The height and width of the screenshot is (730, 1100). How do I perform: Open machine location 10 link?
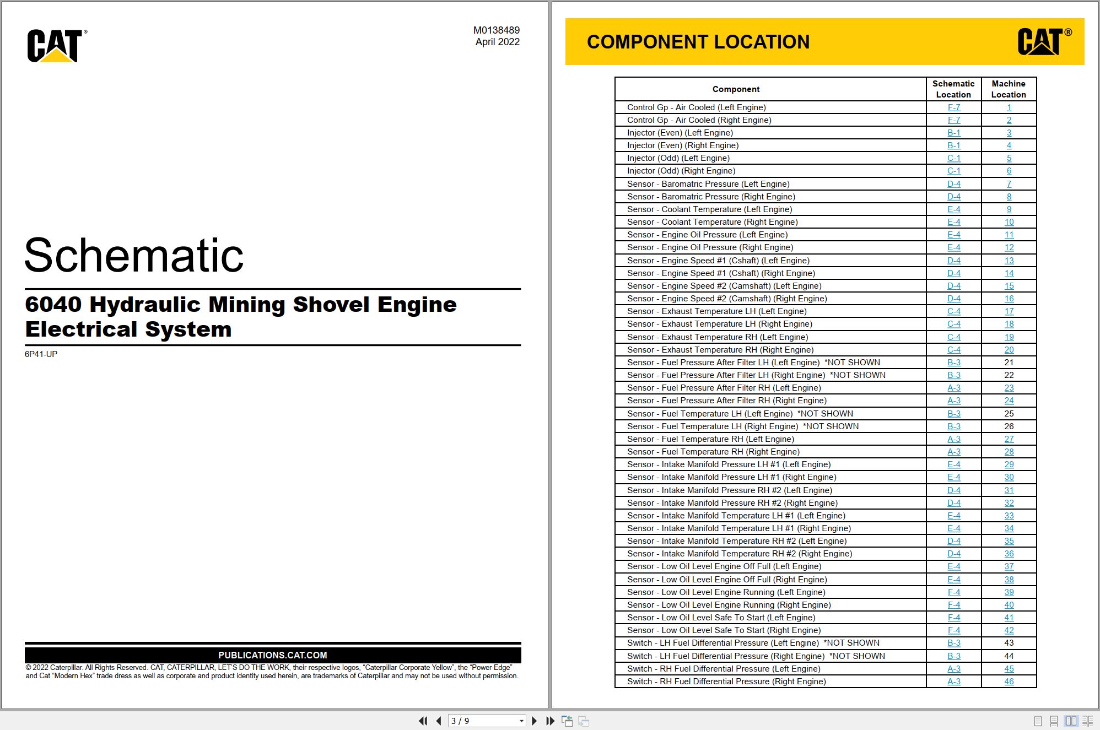coord(1009,222)
